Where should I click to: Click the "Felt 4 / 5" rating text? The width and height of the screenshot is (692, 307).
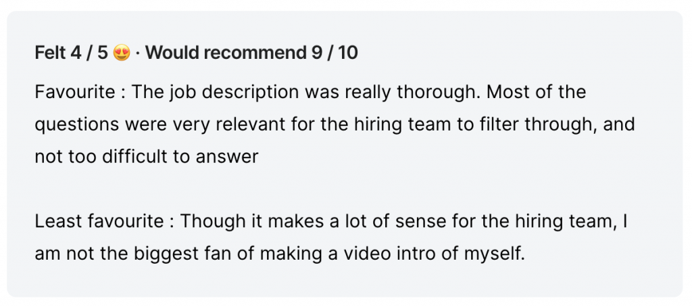tap(71, 53)
